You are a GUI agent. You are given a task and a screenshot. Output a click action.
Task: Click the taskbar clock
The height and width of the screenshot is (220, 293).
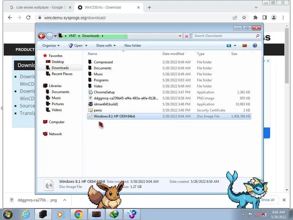[278, 215]
